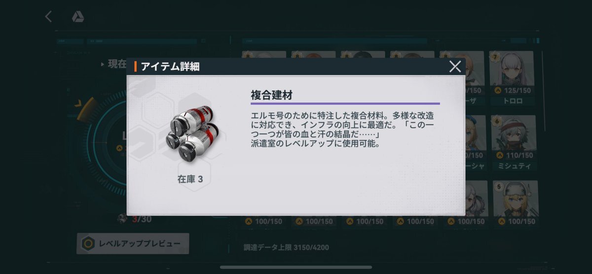Expand the 現在 arrow section
The width and height of the screenshot is (592, 274).
[113, 64]
